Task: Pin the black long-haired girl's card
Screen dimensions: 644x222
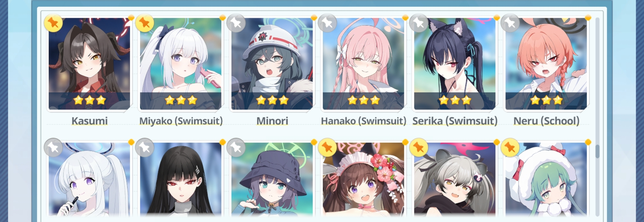Action: tap(145, 147)
